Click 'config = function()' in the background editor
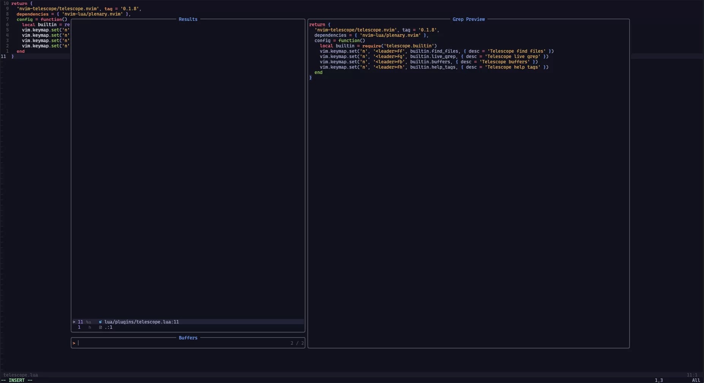 pyautogui.click(x=42, y=19)
